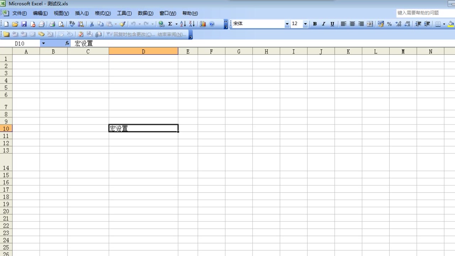Click the insert function fx button
The height and width of the screenshot is (256, 455).
67,43
